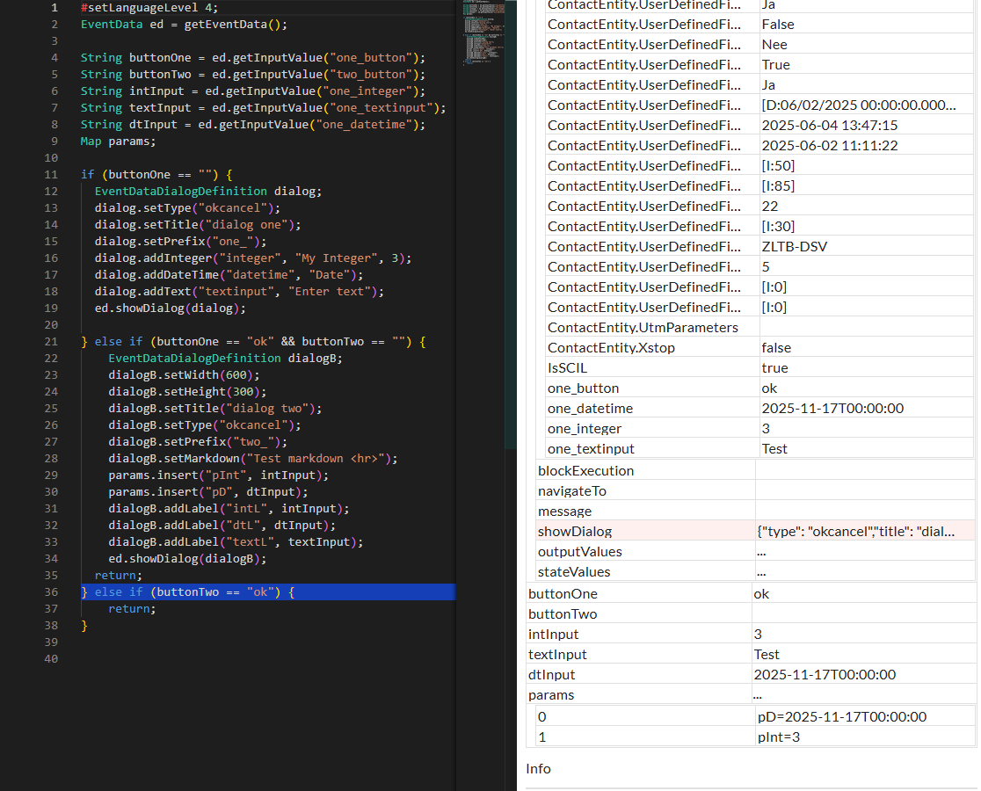981x791 pixels.
Task: Click line number 36 in the gutter
Action: tap(50, 592)
